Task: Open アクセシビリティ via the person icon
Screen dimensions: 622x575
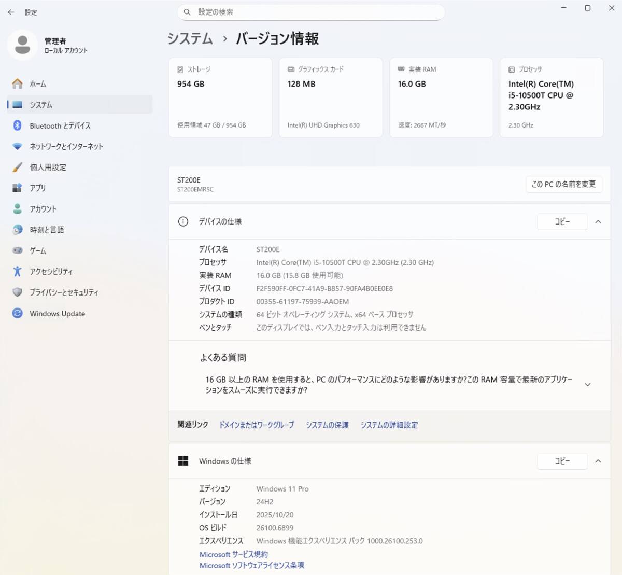Action: [x=18, y=271]
